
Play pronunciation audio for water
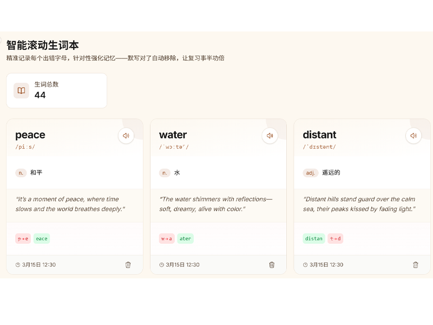(270, 135)
